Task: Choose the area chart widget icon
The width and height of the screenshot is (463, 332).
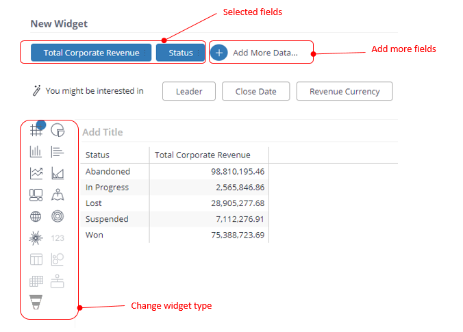Action: point(58,173)
